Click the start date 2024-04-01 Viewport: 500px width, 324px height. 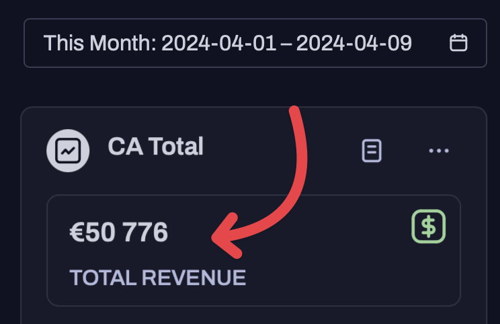click(x=218, y=43)
